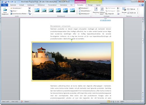
Task: Select the third picture style thumbnail
Action: pyautogui.click(x=51, y=10)
